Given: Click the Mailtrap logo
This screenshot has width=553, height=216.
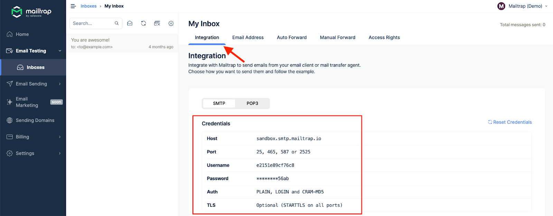Looking at the screenshot, I should tap(31, 12).
